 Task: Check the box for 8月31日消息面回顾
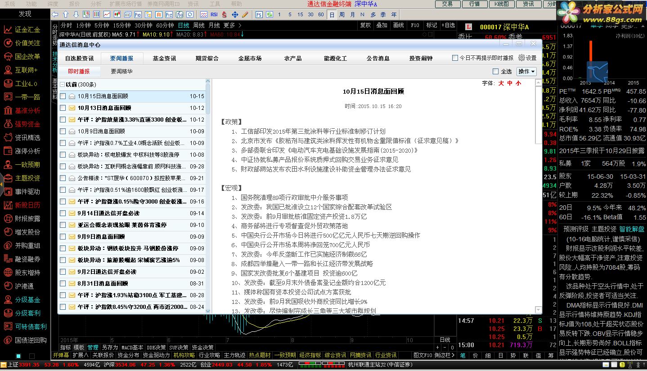(63, 284)
